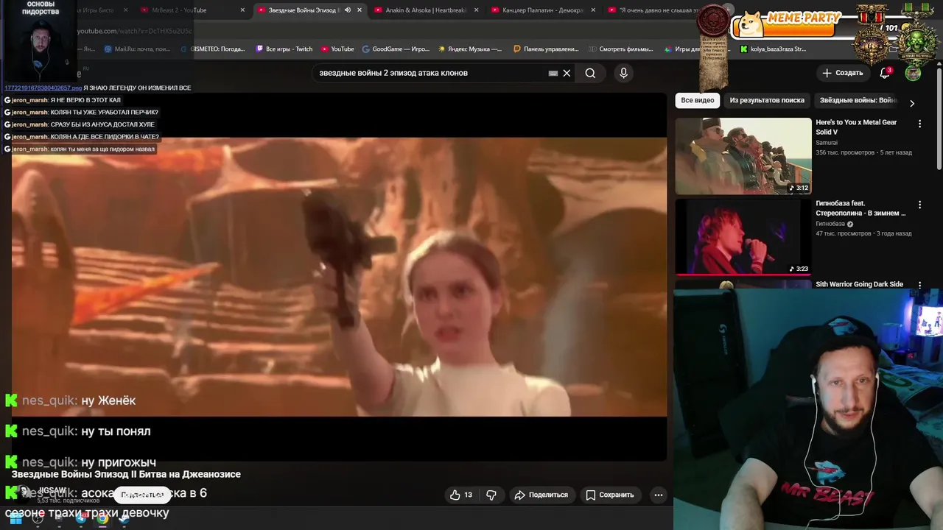Select the Из результатов поиска chip

click(x=767, y=100)
